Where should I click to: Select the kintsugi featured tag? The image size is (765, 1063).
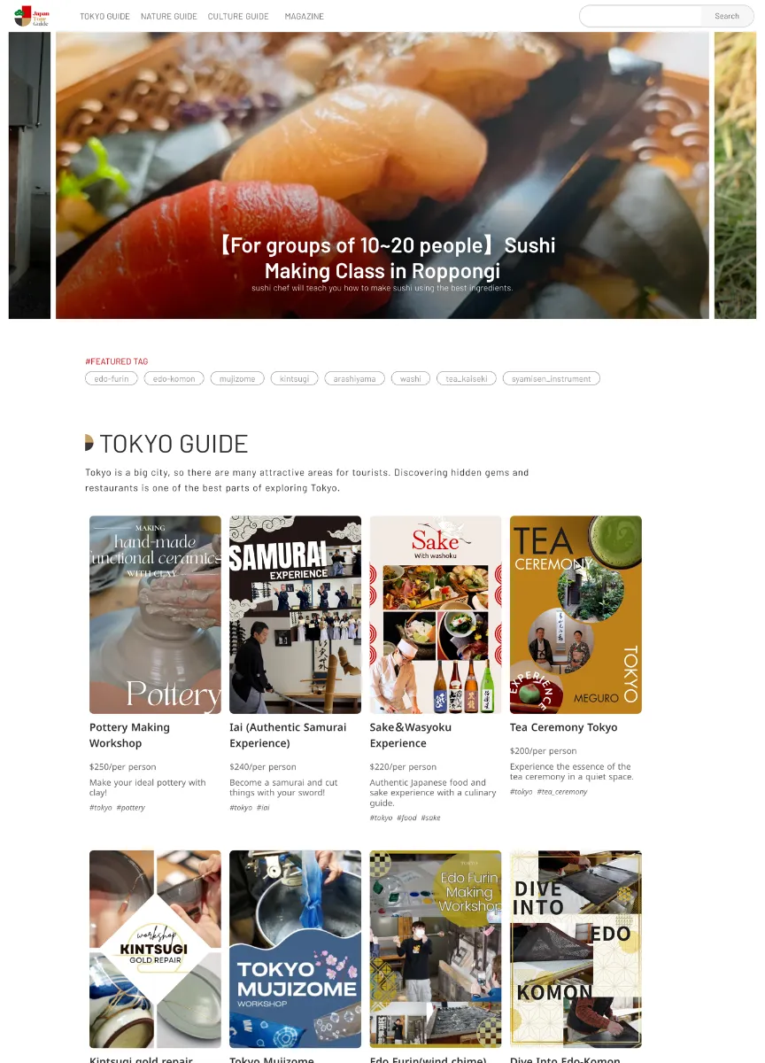tap(294, 378)
